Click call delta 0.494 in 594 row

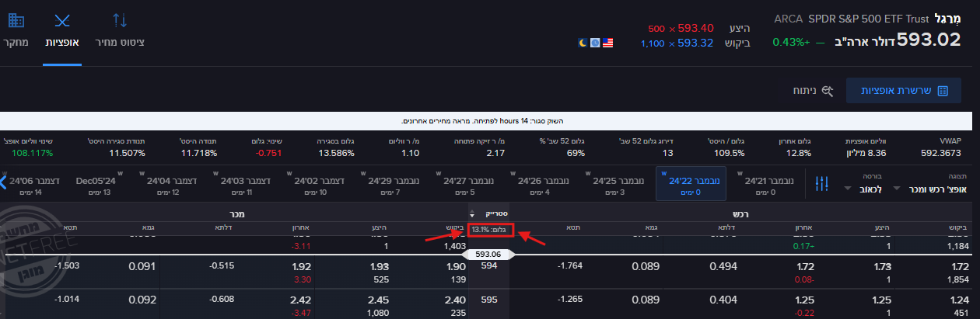click(723, 266)
